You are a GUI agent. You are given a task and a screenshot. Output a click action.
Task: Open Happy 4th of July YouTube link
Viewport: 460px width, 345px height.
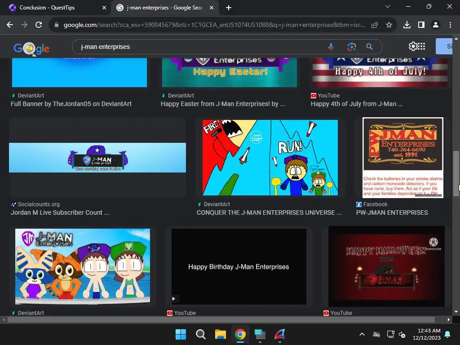click(x=357, y=104)
